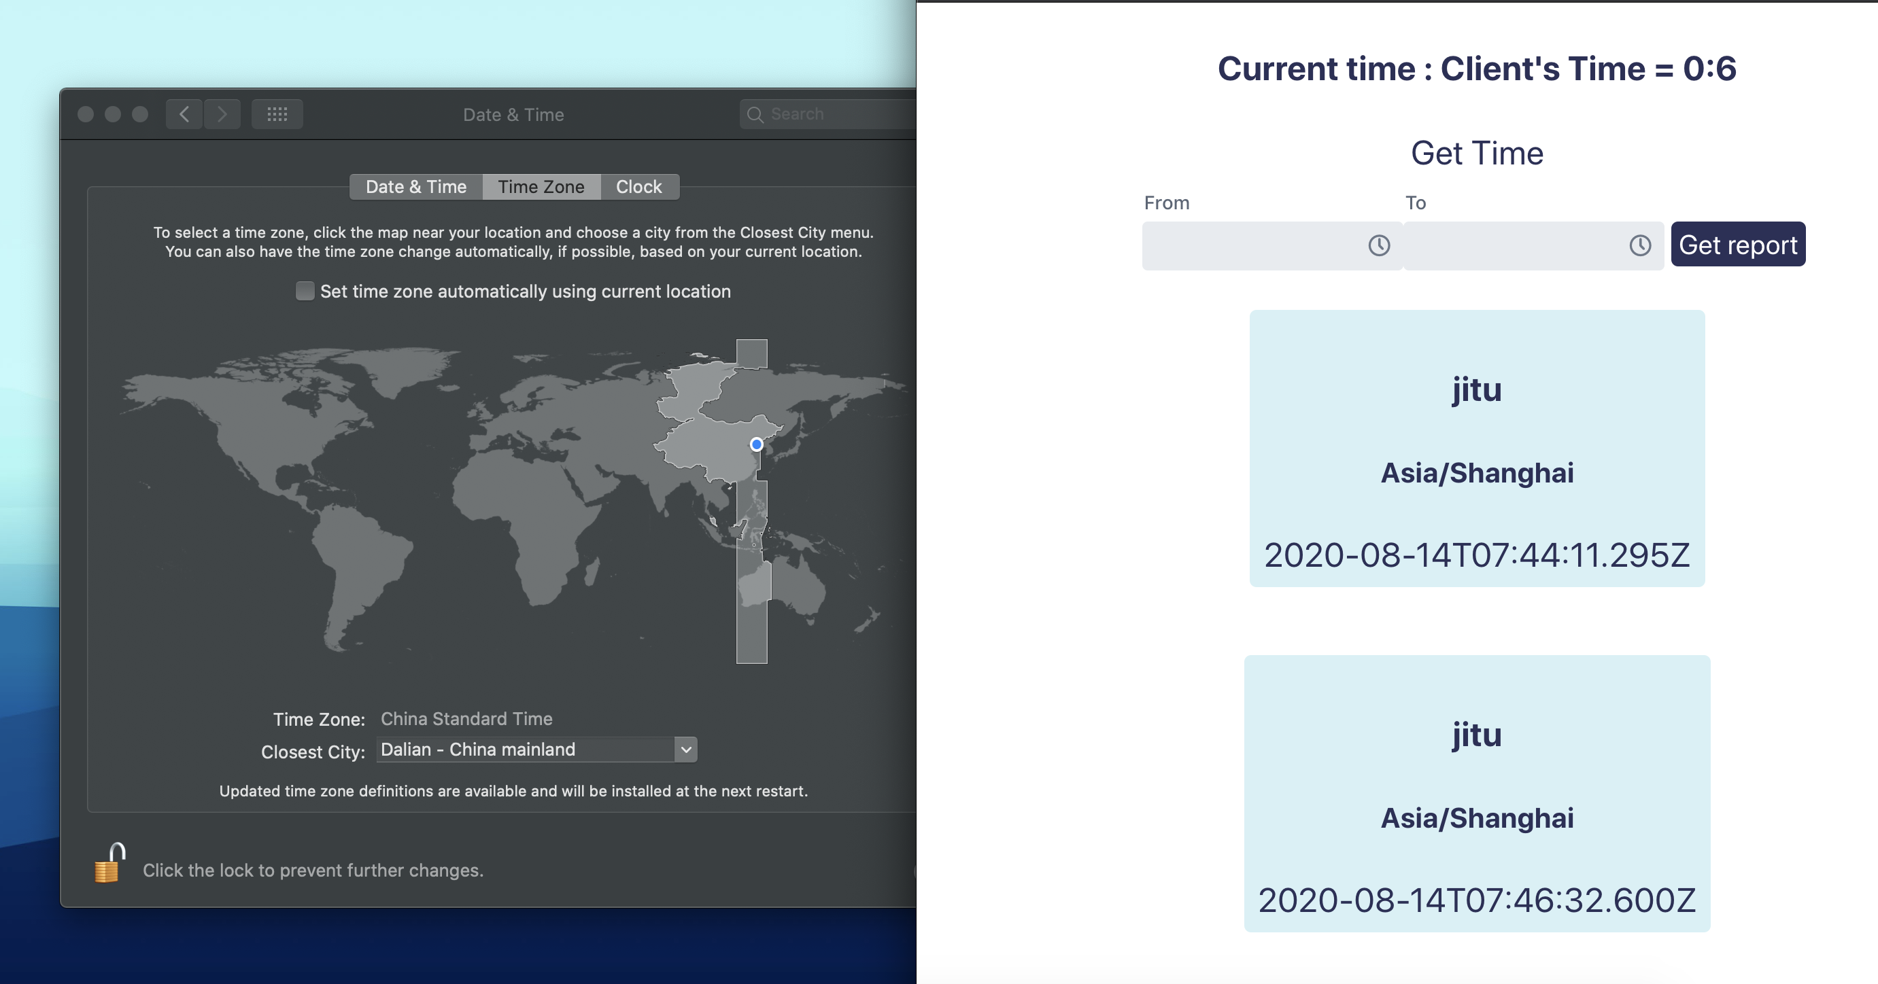The width and height of the screenshot is (1878, 984).
Task: Open the Show All preferences grid
Action: click(x=277, y=114)
